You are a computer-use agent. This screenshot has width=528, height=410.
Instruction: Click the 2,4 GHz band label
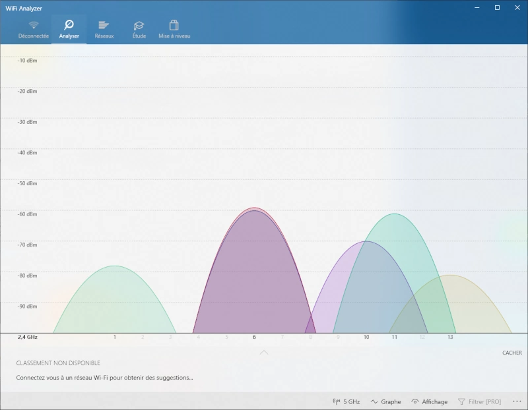[x=28, y=337]
